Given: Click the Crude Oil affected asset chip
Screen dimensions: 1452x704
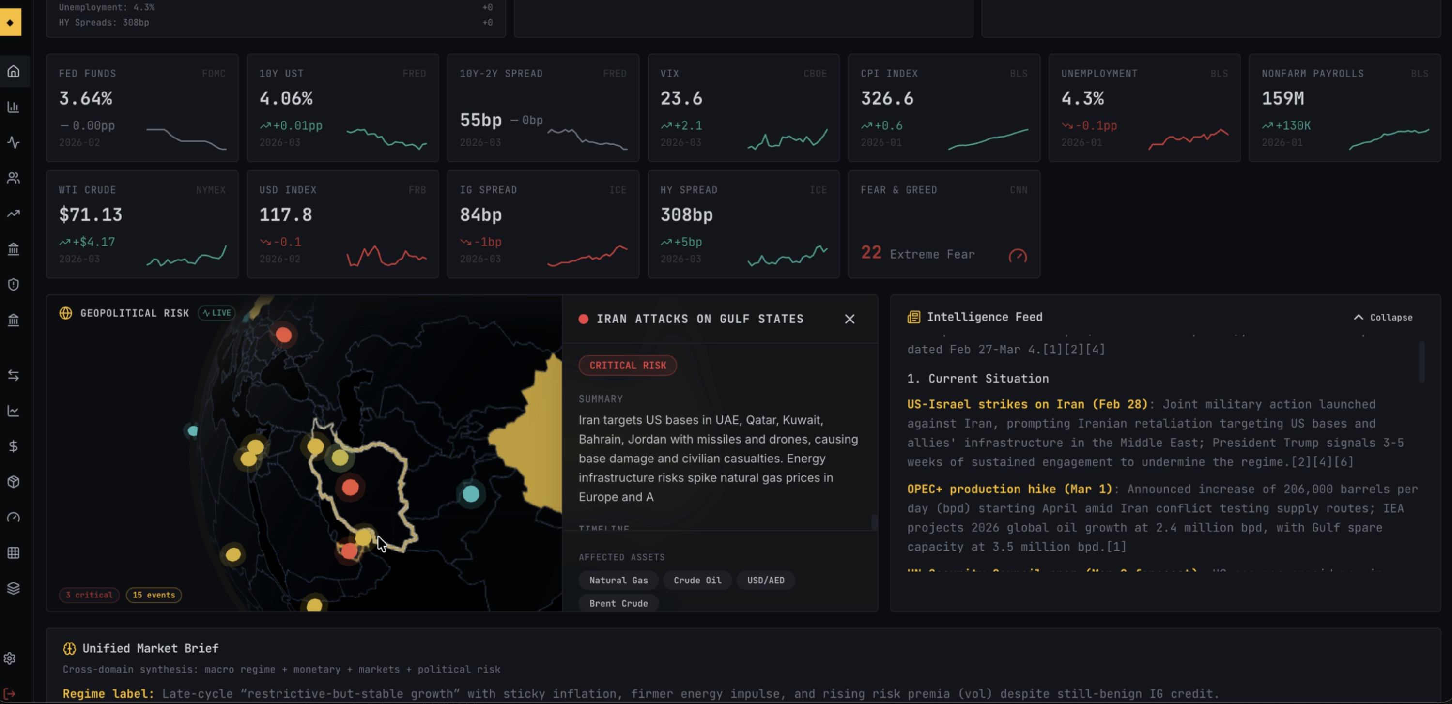Looking at the screenshot, I should click(697, 580).
